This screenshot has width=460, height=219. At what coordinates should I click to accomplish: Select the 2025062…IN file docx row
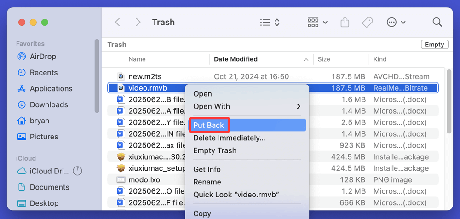273,134
